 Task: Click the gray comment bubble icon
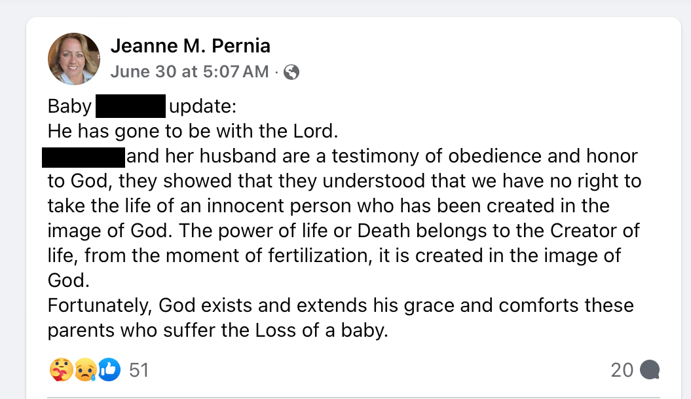[x=649, y=370]
